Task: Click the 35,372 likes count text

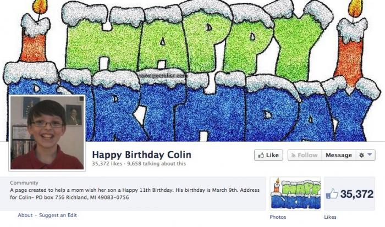Action: [x=107, y=164]
